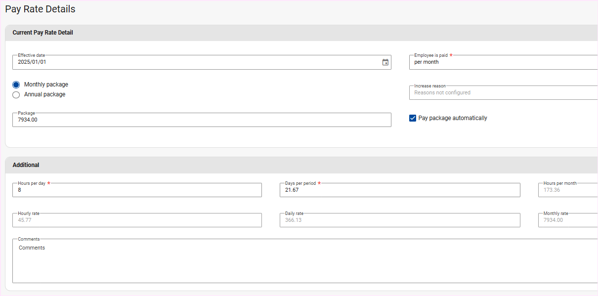The width and height of the screenshot is (598, 296).
Task: Click the Package amount field
Action: tap(202, 120)
